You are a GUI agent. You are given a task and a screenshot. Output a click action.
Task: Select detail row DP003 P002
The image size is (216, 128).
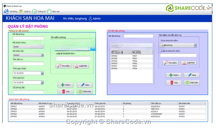point(132,63)
